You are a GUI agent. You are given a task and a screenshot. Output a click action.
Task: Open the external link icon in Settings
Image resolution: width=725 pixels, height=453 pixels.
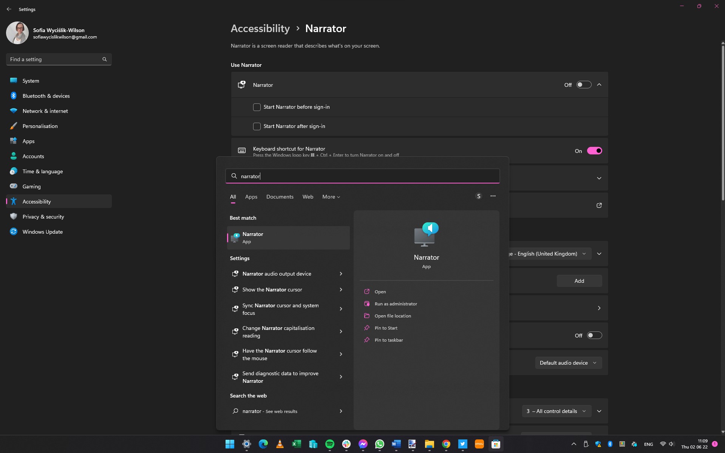pyautogui.click(x=599, y=205)
